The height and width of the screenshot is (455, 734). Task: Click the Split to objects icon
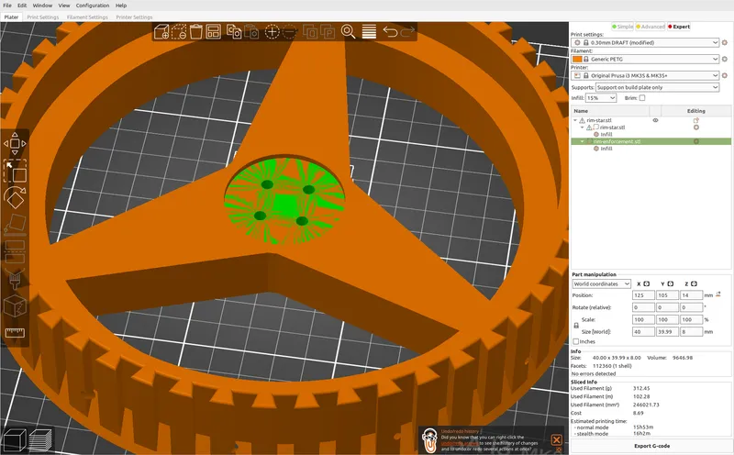point(310,32)
